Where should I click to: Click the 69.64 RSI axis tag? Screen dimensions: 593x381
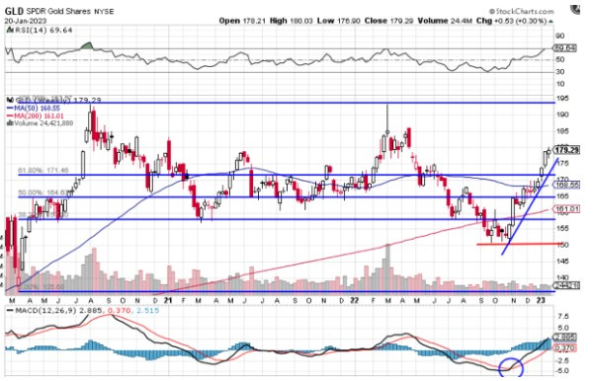click(x=565, y=48)
